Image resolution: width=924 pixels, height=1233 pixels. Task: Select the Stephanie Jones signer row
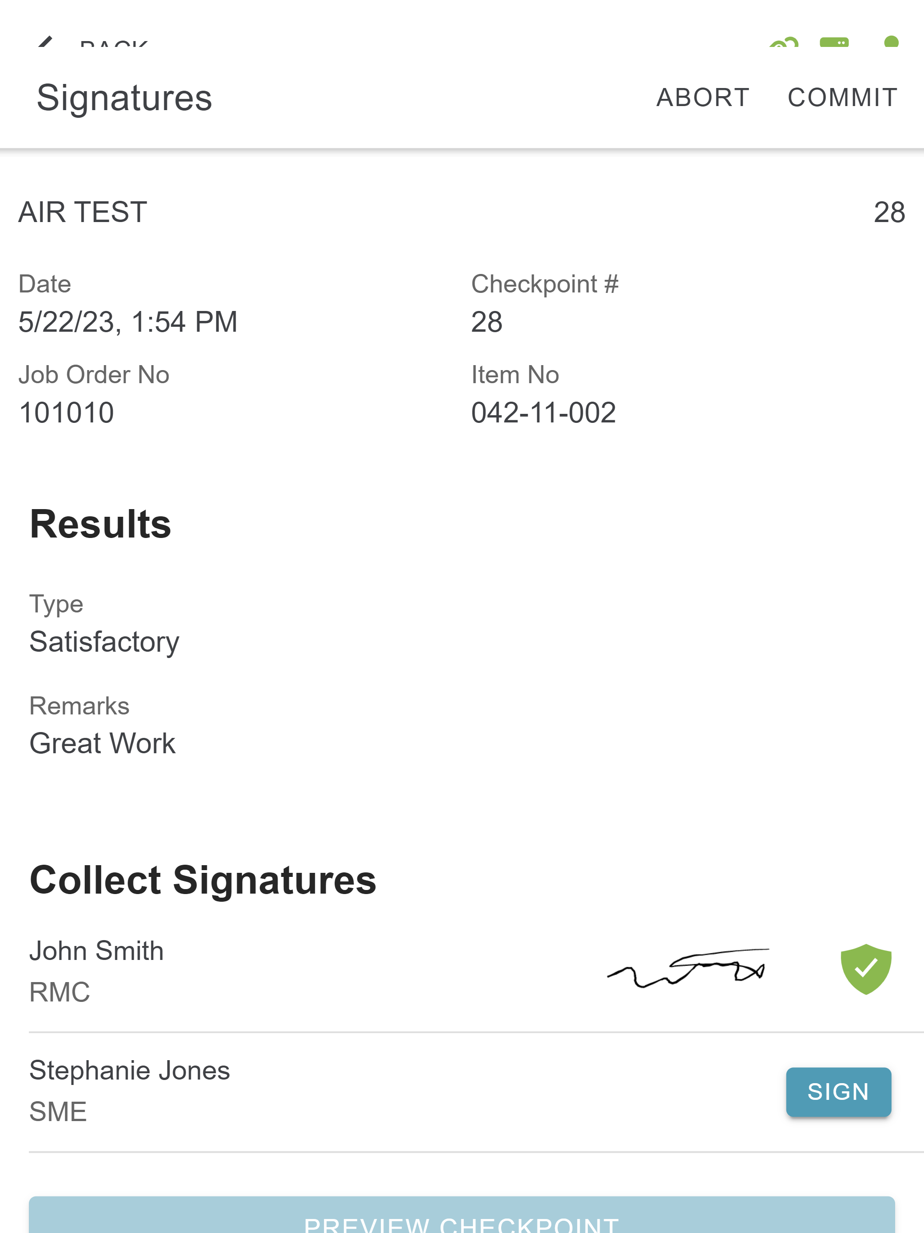tap(476, 1092)
